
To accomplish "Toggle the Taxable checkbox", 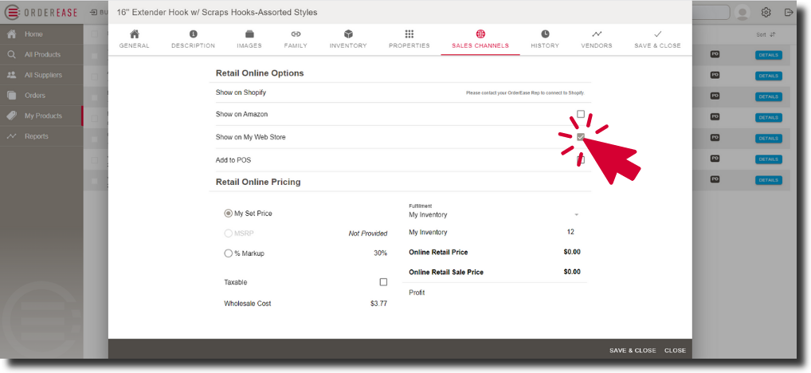I will tap(383, 282).
